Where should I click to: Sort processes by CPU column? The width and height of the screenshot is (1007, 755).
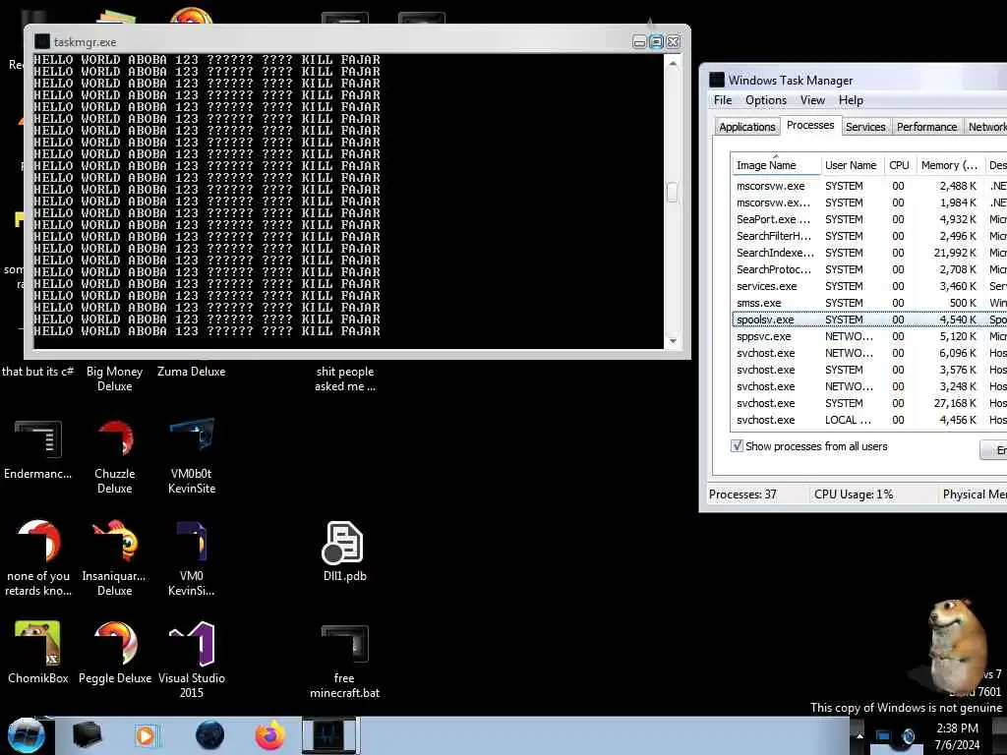pos(899,165)
